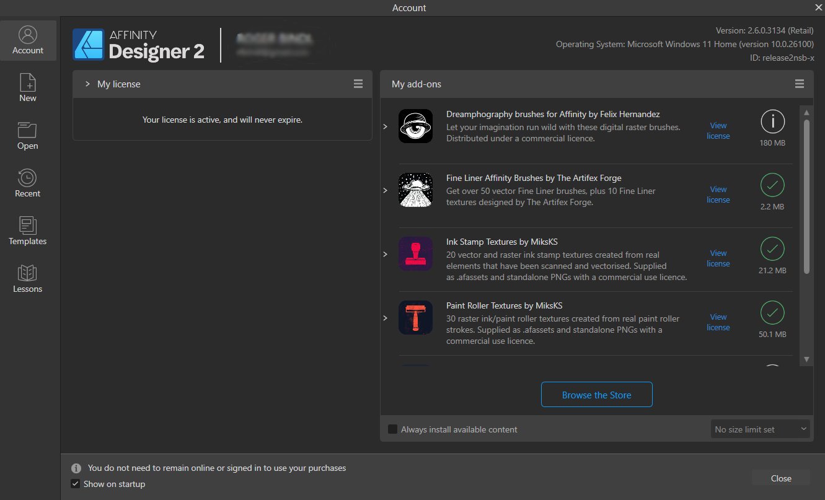This screenshot has width=825, height=500.
Task: Click the Affinity Designer 2 logo
Action: click(138, 45)
